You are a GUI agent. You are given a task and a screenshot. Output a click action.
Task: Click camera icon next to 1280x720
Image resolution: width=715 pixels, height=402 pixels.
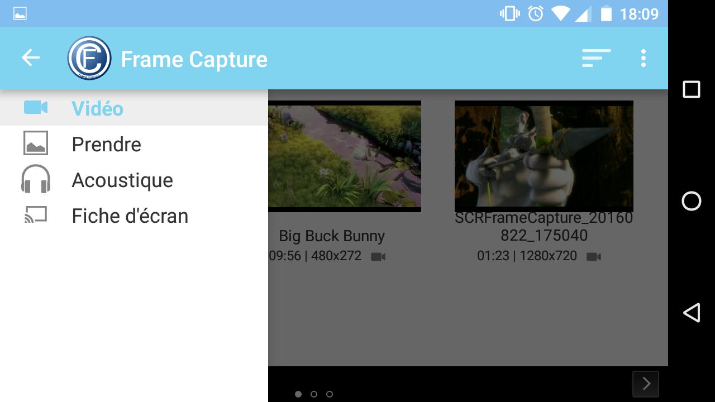click(594, 257)
